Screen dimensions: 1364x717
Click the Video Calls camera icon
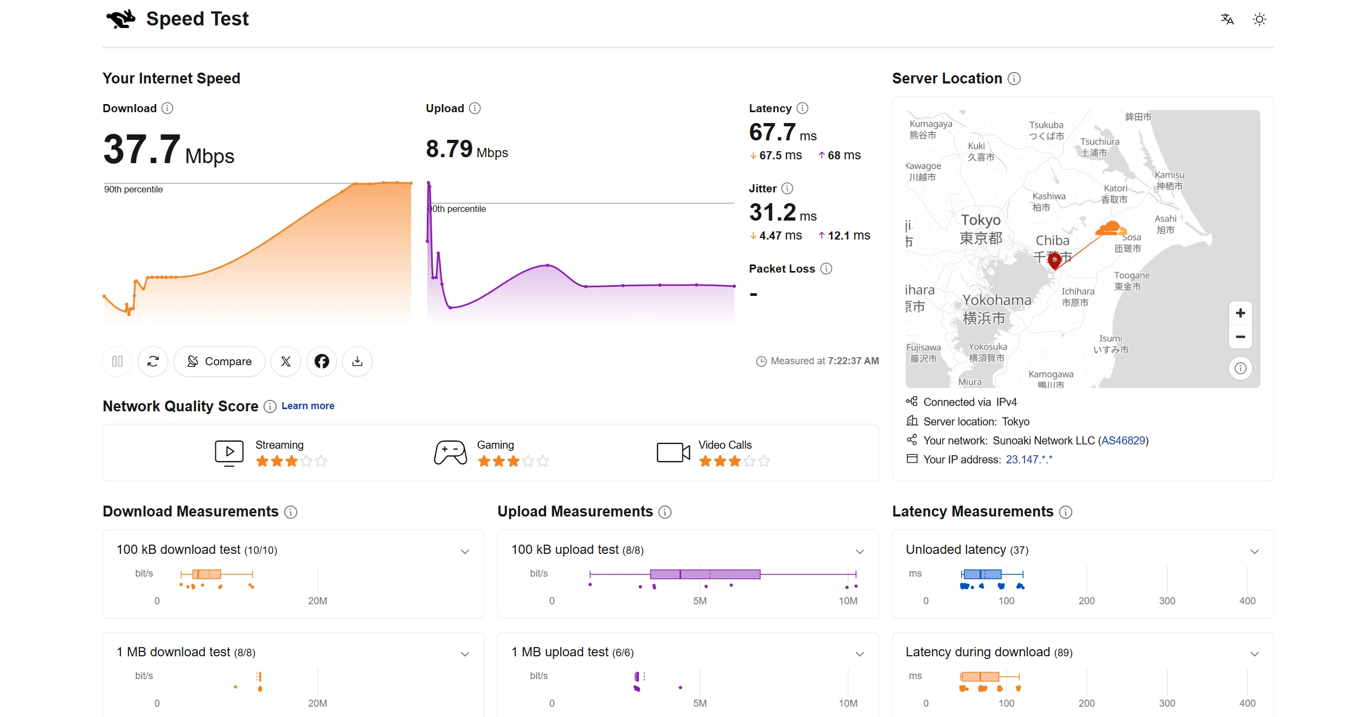click(x=673, y=453)
